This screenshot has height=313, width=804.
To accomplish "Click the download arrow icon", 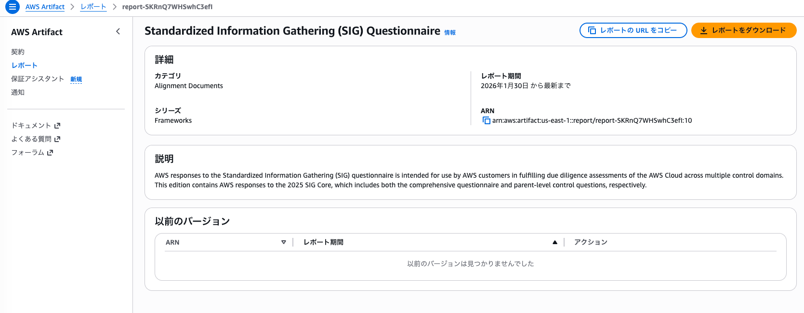I will [x=704, y=30].
